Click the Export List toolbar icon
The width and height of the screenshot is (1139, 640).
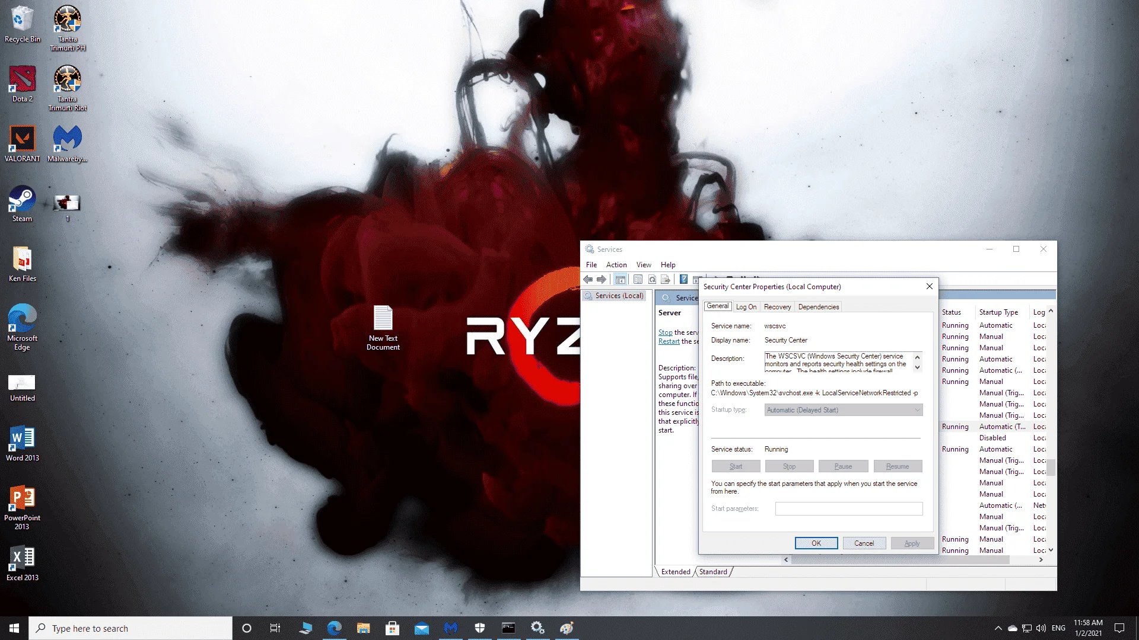click(666, 280)
